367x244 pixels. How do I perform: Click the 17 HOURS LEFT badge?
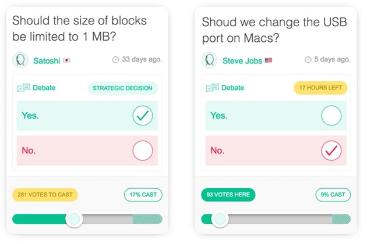click(x=320, y=88)
